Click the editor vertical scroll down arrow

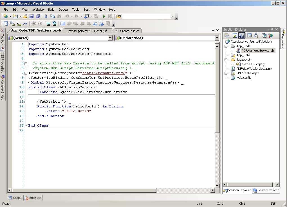point(217,186)
